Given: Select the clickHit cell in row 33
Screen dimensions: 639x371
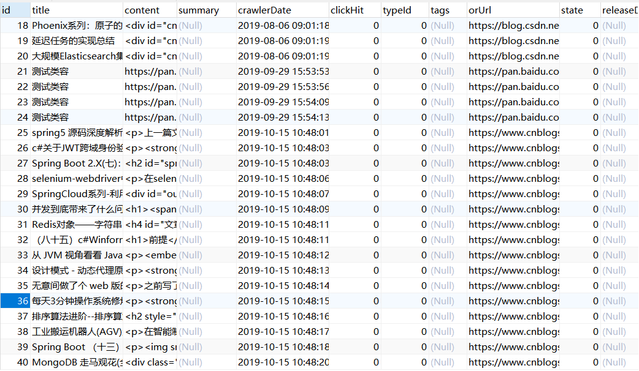Looking at the screenshot, I should pyautogui.click(x=355, y=255).
